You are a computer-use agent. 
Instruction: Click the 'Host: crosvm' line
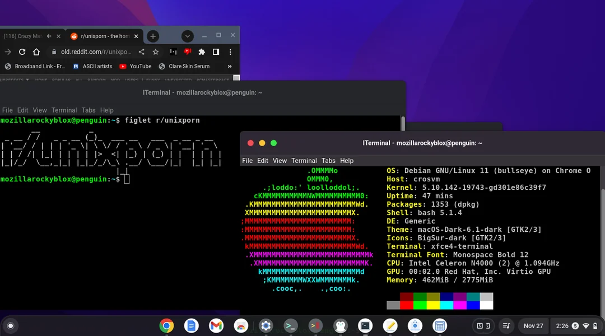pyautogui.click(x=413, y=179)
